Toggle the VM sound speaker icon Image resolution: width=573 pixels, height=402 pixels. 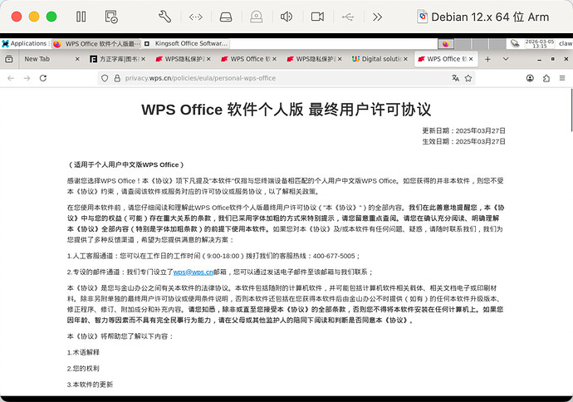286,17
